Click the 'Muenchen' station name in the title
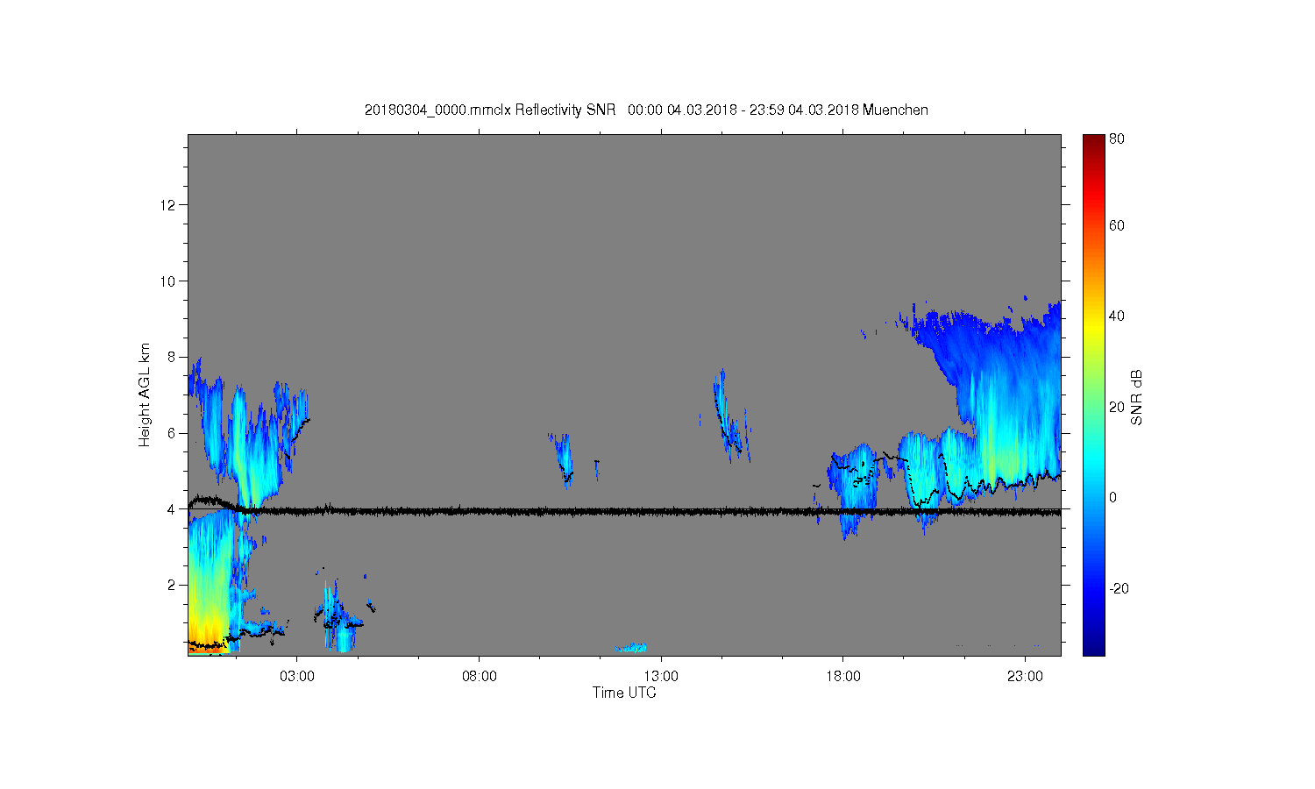The width and height of the screenshot is (1315, 789). point(895,110)
